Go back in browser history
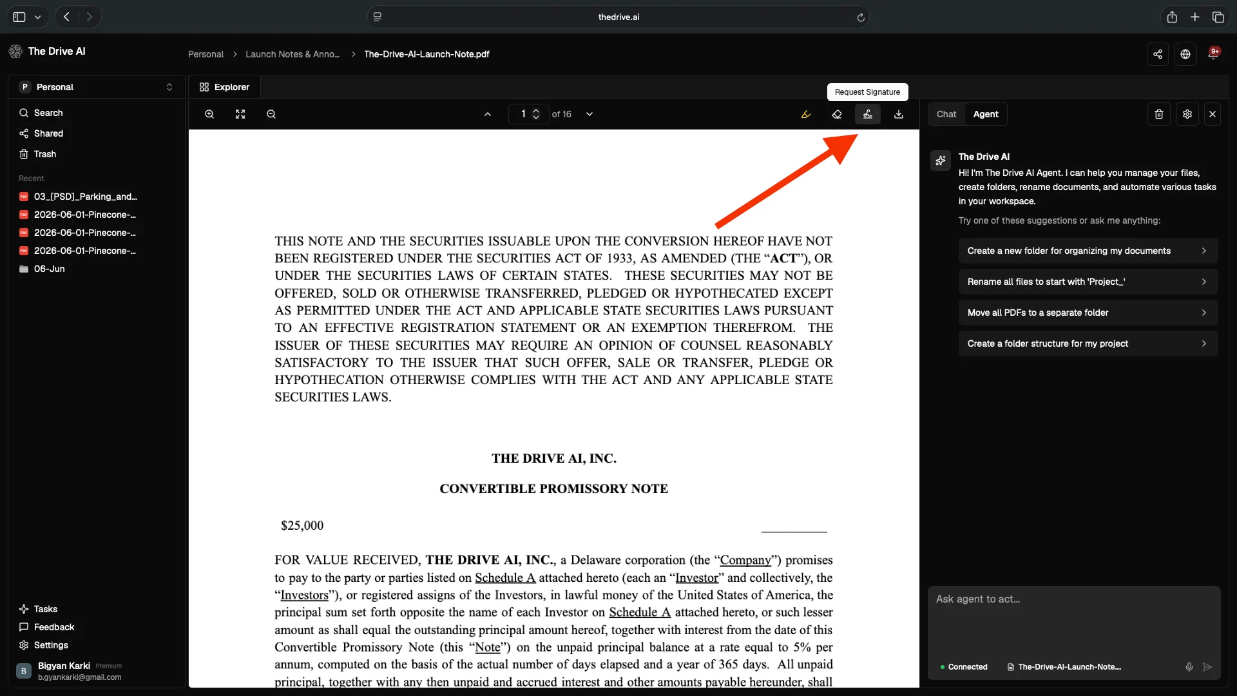1237x696 pixels. pos(66,17)
